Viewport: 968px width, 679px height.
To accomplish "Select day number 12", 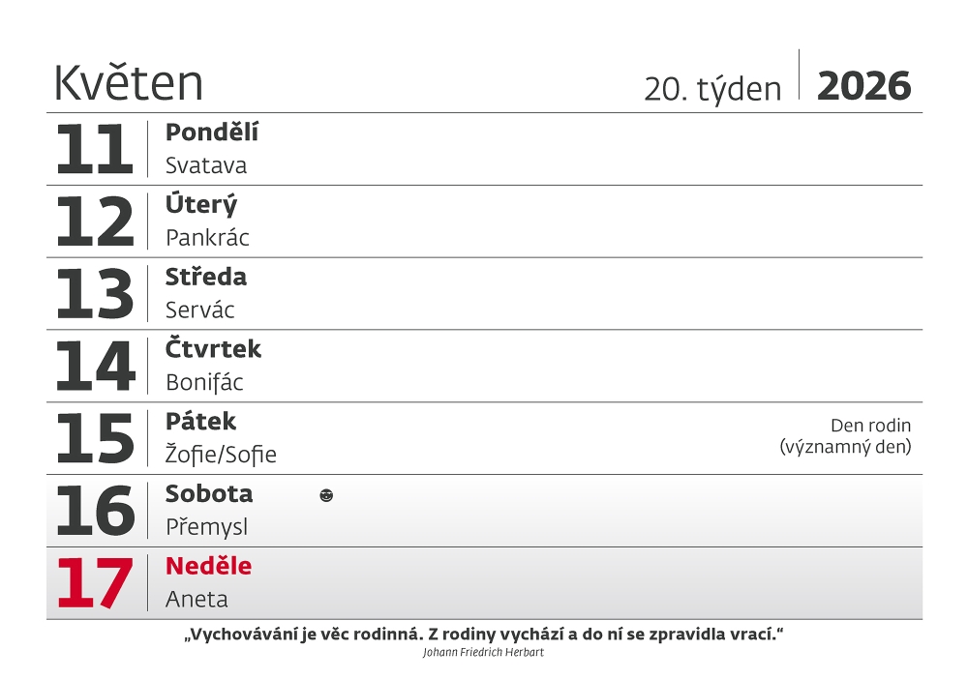I will coord(94,222).
